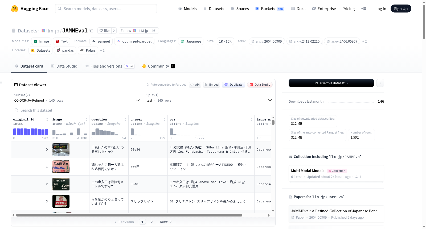Click the page vertical scrollbar
This screenshot has height=229, width=426.
click(x=424, y=22)
